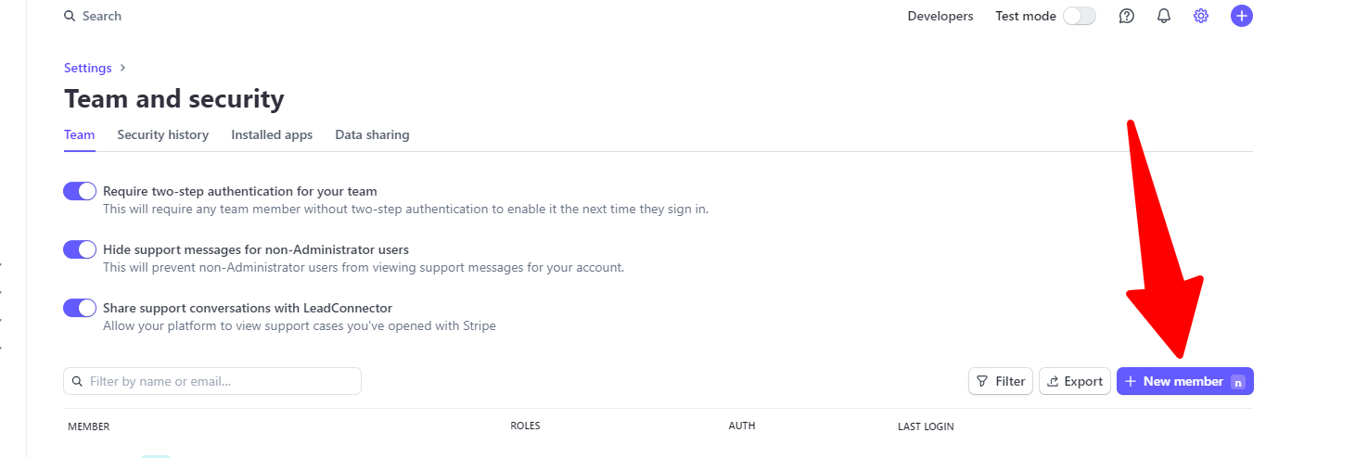This screenshot has width=1368, height=458.
Task: Toggle the Test mode switch
Action: point(1080,16)
